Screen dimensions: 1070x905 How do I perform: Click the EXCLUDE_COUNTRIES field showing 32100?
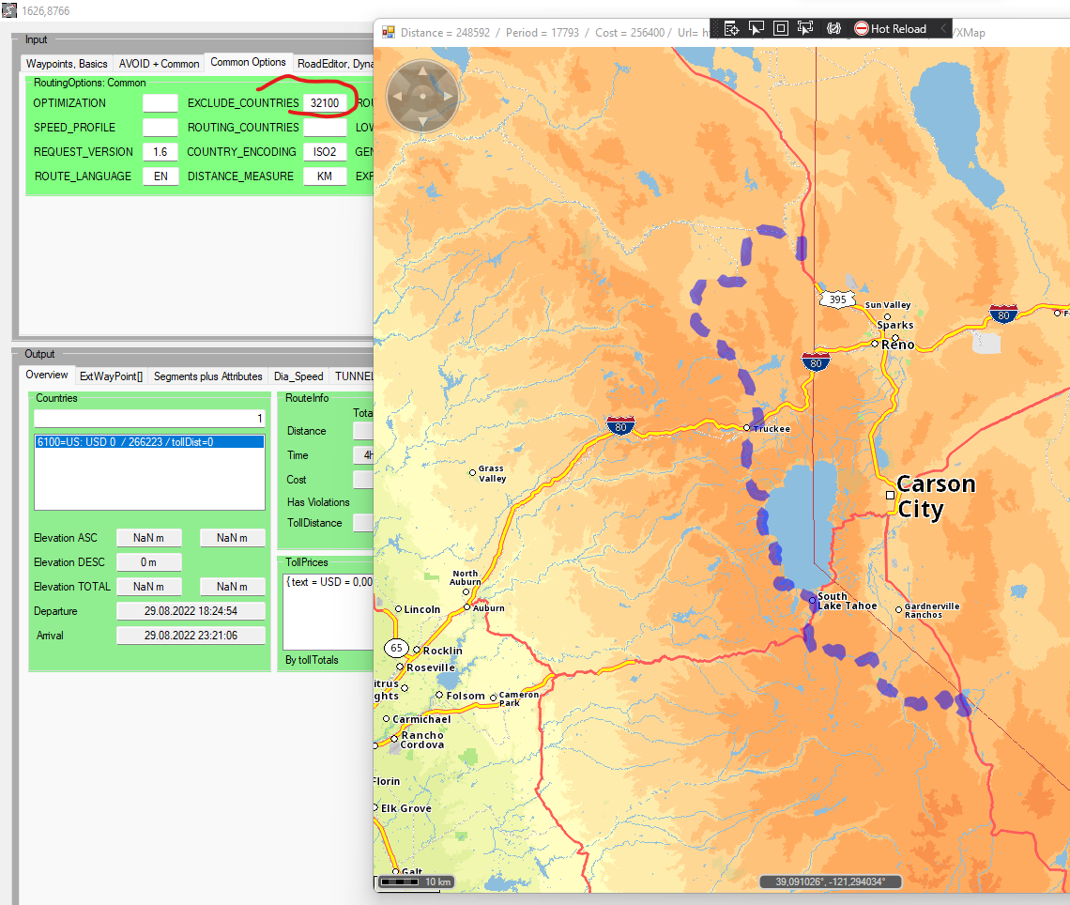[x=325, y=103]
